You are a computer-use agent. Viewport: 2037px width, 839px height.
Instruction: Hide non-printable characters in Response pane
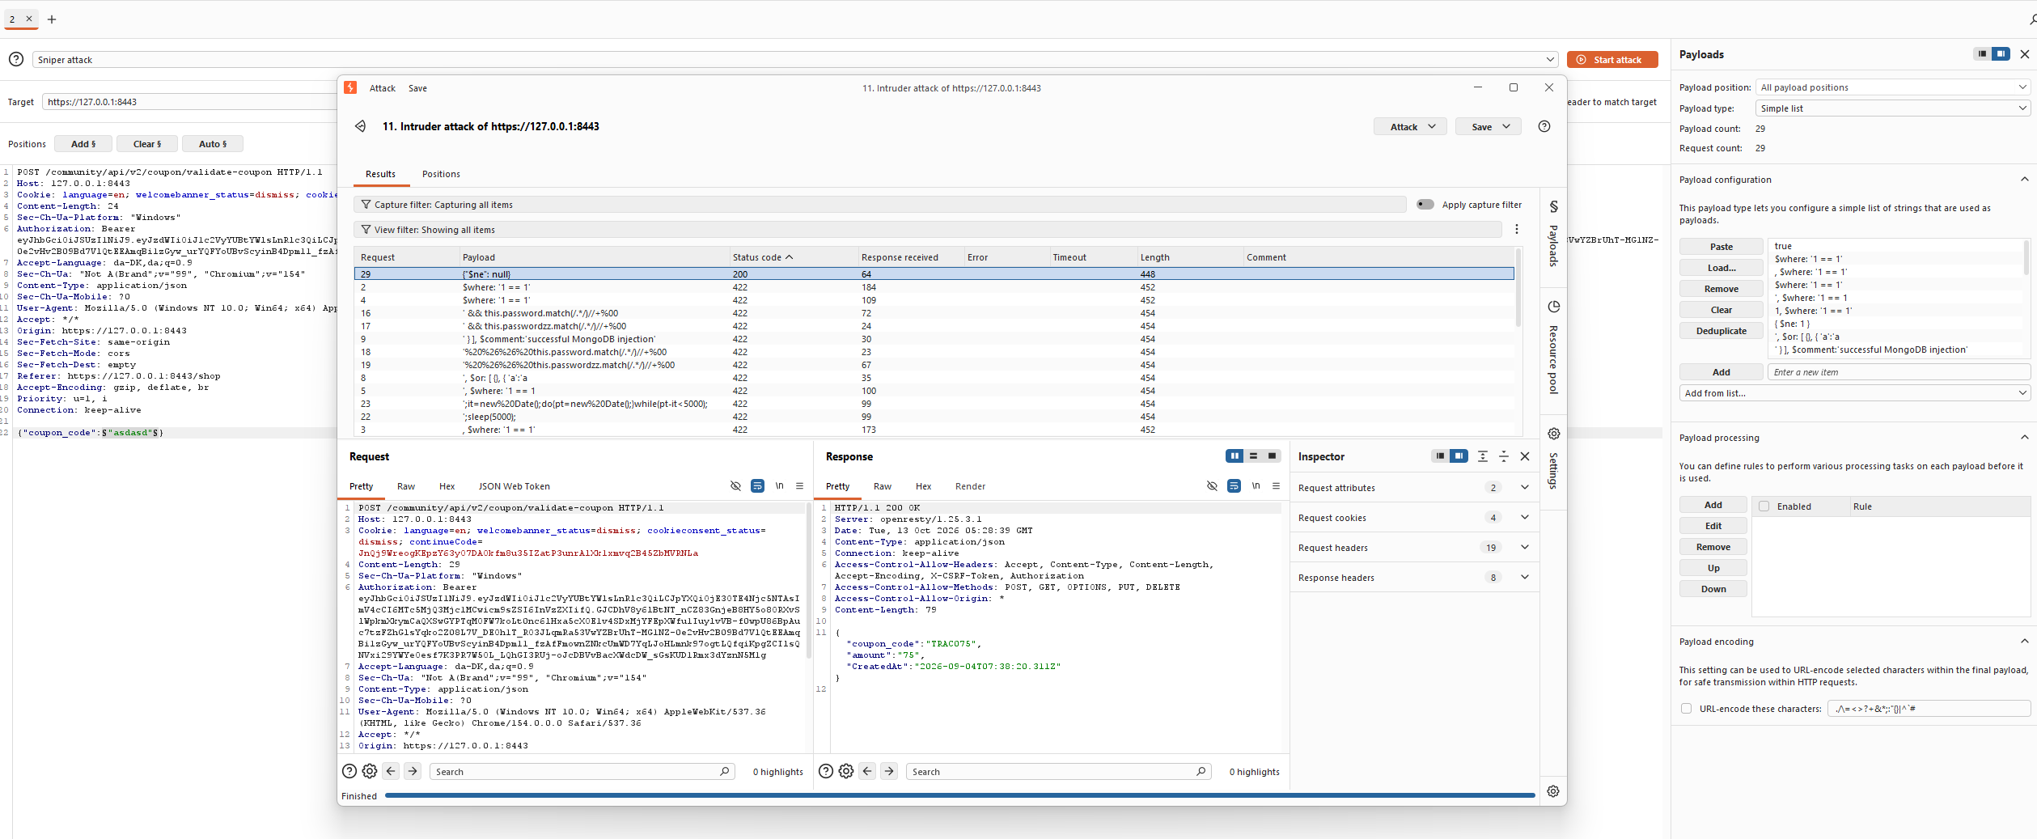pyautogui.click(x=1212, y=486)
